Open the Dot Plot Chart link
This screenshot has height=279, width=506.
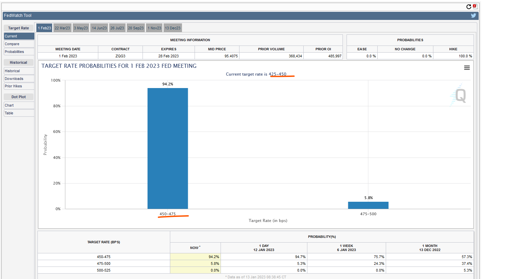click(x=19, y=106)
